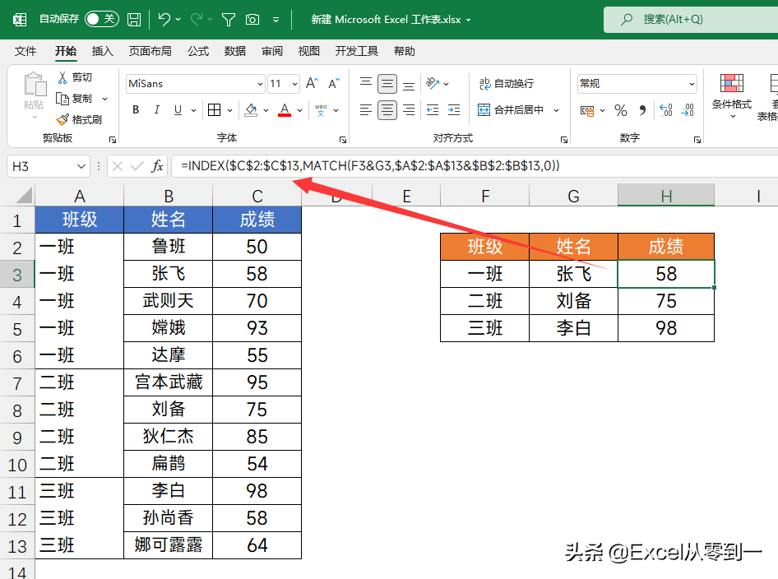Click the Conditional Formatting icon
Image resolution: width=778 pixels, height=579 pixels.
coord(732,83)
